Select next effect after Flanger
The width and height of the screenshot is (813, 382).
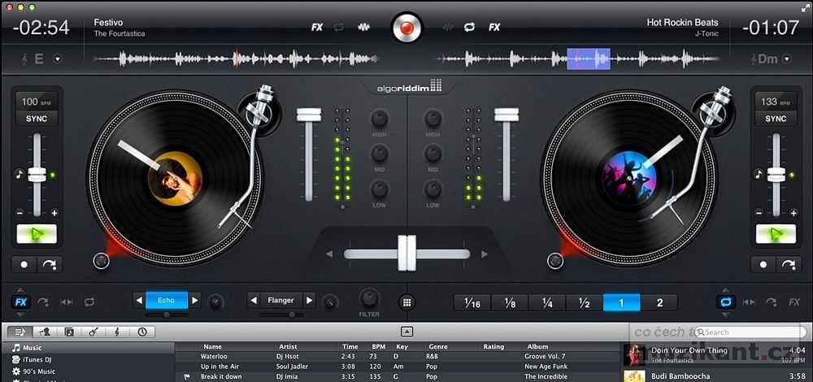coord(309,300)
